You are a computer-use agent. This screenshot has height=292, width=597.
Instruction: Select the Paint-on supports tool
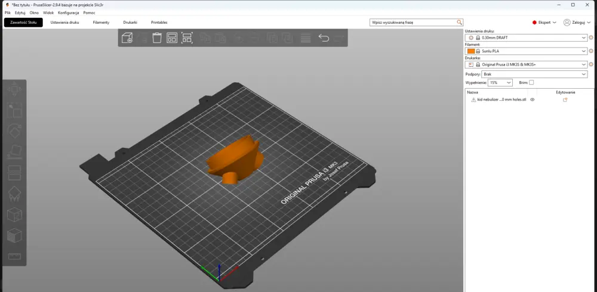tap(14, 194)
